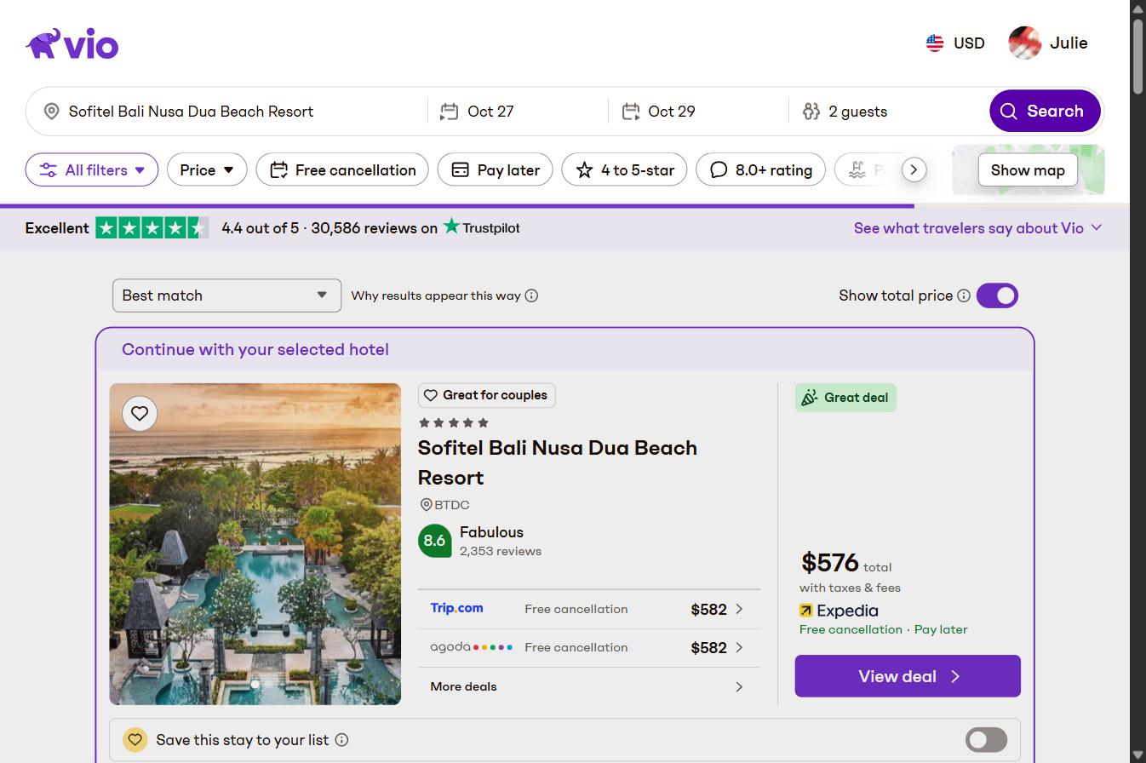Image resolution: width=1146 pixels, height=763 pixels.
Task: Click the heart icon on hotel photo
Action: 140,414
